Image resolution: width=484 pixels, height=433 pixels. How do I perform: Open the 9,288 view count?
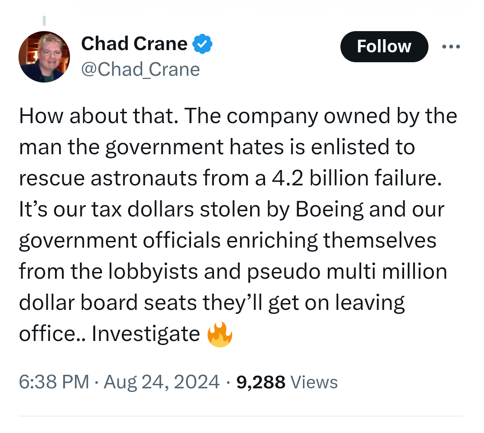point(261,382)
